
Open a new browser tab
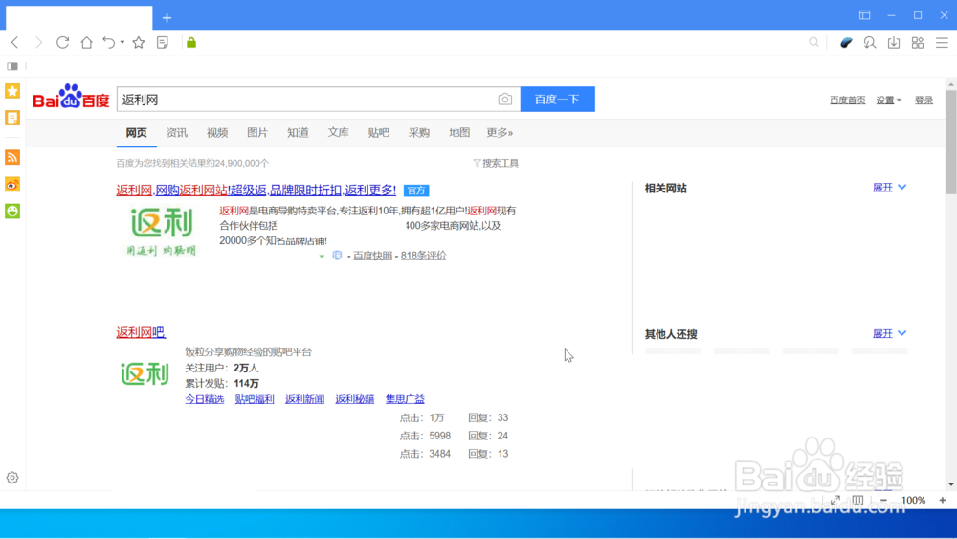click(x=167, y=17)
